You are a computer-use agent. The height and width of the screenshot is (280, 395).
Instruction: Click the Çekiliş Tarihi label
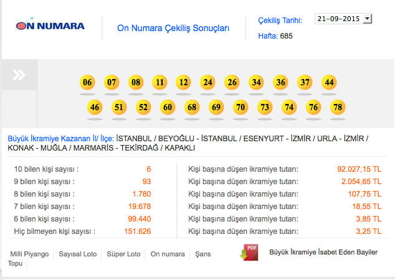[x=280, y=21]
